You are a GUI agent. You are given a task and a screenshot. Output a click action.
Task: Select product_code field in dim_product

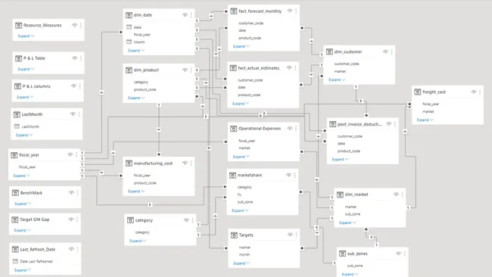(x=145, y=90)
